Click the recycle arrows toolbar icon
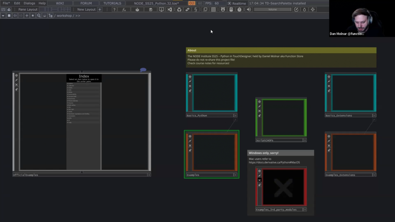Viewport: 395px width, 222px height. 179,9
